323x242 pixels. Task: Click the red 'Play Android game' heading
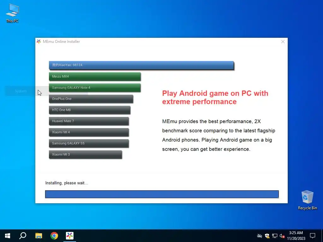click(215, 97)
